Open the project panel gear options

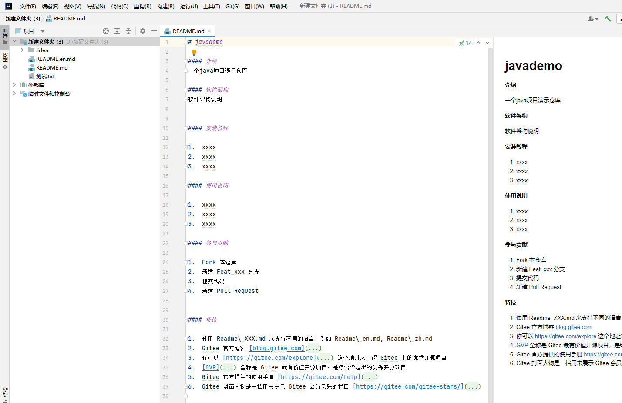[143, 31]
